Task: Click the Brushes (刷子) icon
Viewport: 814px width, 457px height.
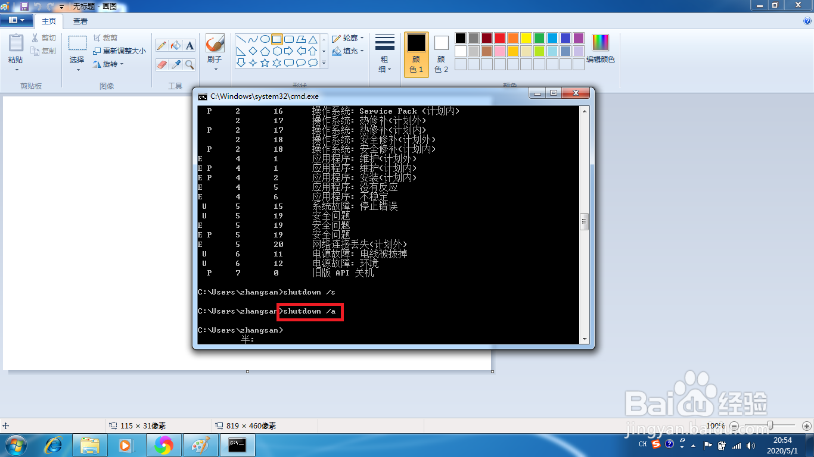Action: [215, 43]
